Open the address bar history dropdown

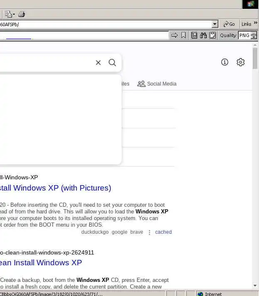coord(215,24)
